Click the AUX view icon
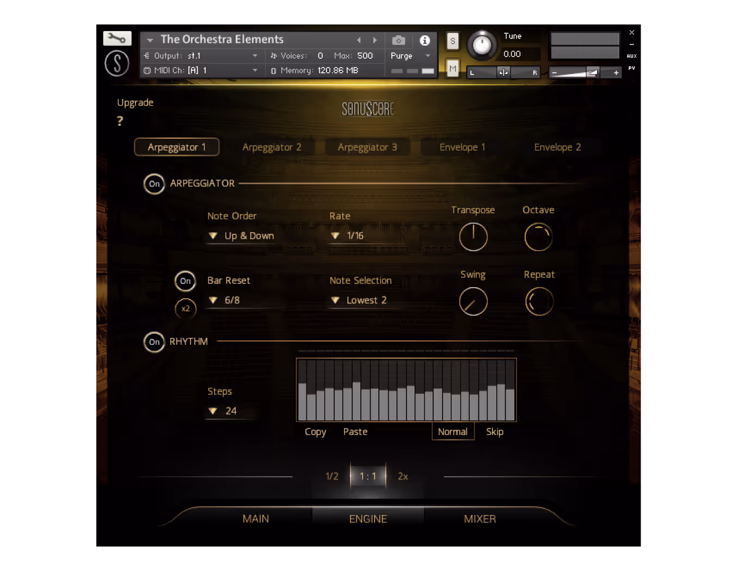This screenshot has height=571, width=738. click(631, 56)
